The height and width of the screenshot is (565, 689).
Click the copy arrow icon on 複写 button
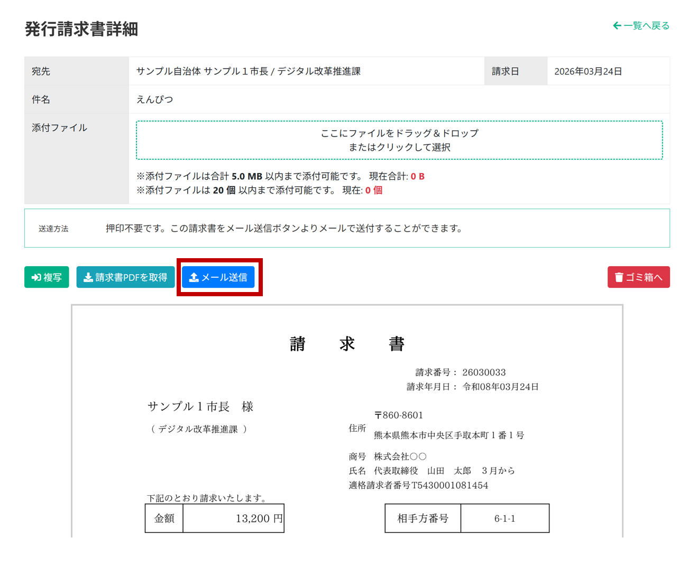click(x=36, y=277)
